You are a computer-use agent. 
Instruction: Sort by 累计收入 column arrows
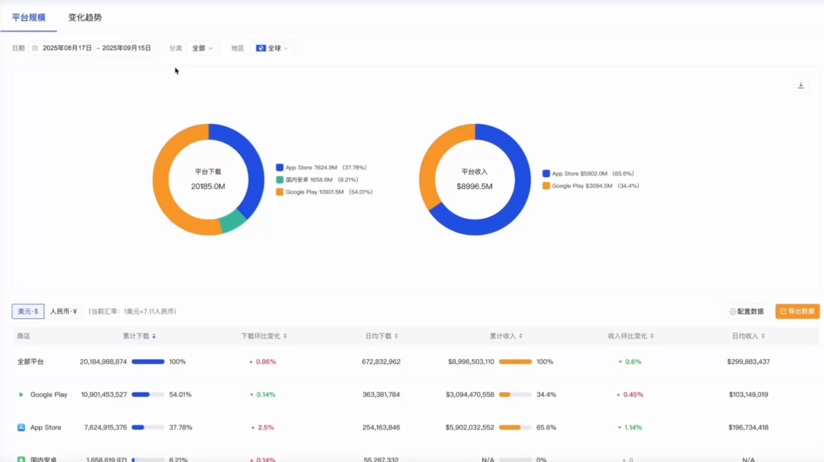521,336
